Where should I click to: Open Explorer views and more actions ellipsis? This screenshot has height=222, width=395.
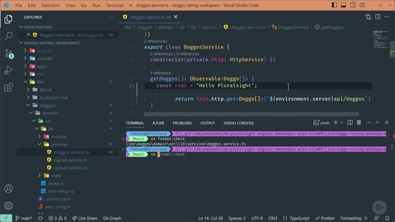(110, 17)
